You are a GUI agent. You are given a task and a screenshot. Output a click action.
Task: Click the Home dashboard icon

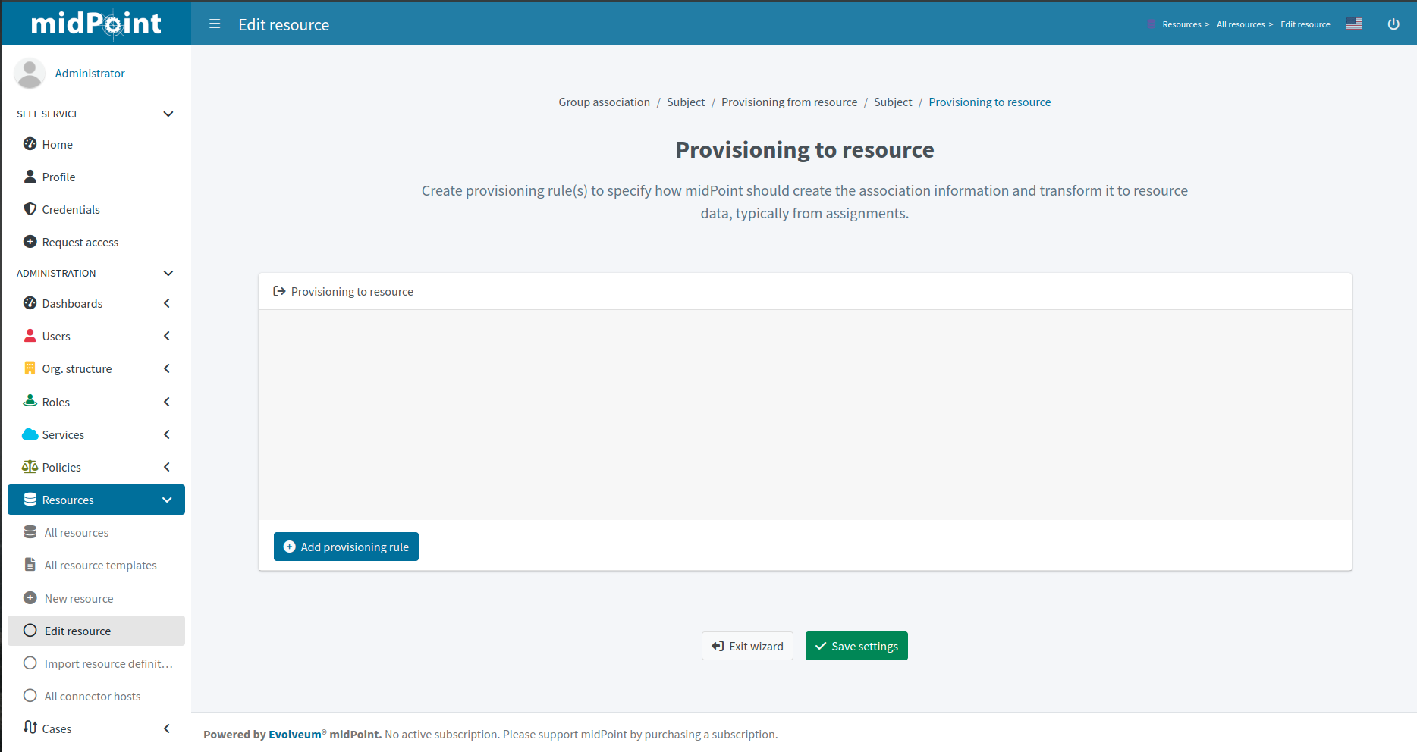(x=30, y=144)
